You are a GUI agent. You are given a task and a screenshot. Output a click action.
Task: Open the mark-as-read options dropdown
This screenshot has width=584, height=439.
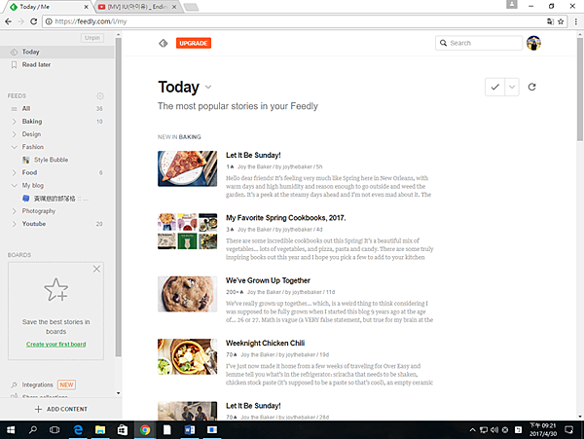tap(512, 88)
